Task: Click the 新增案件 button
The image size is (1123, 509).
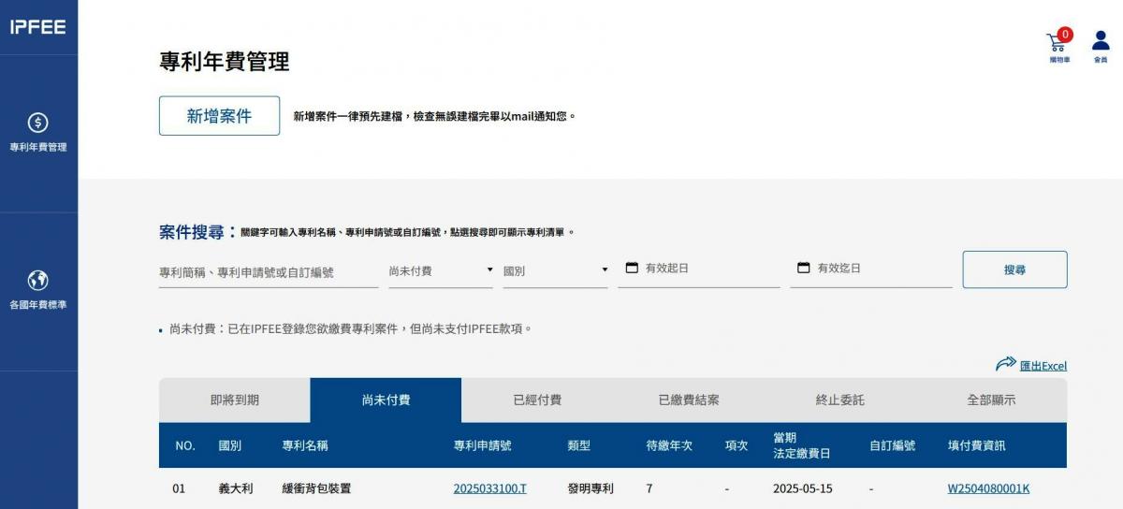Action: [219, 116]
